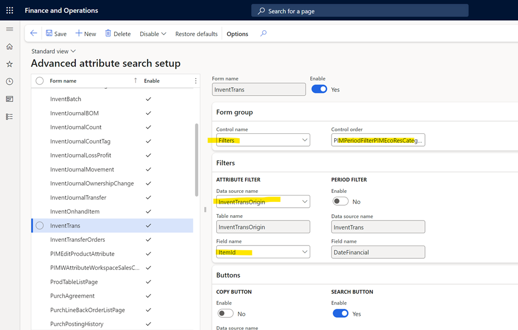This screenshot has width=518, height=330.
Task: Click the Control order field
Action: [x=378, y=140]
